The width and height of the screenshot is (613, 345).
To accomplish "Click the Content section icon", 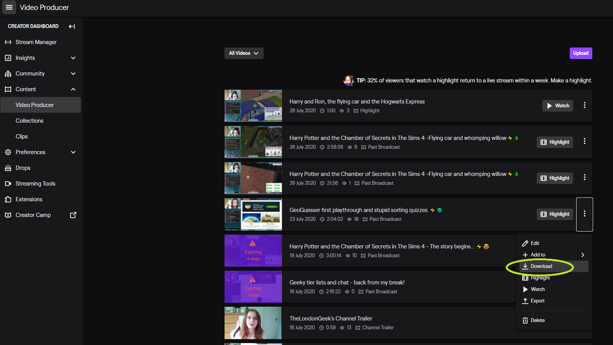I will [x=8, y=89].
